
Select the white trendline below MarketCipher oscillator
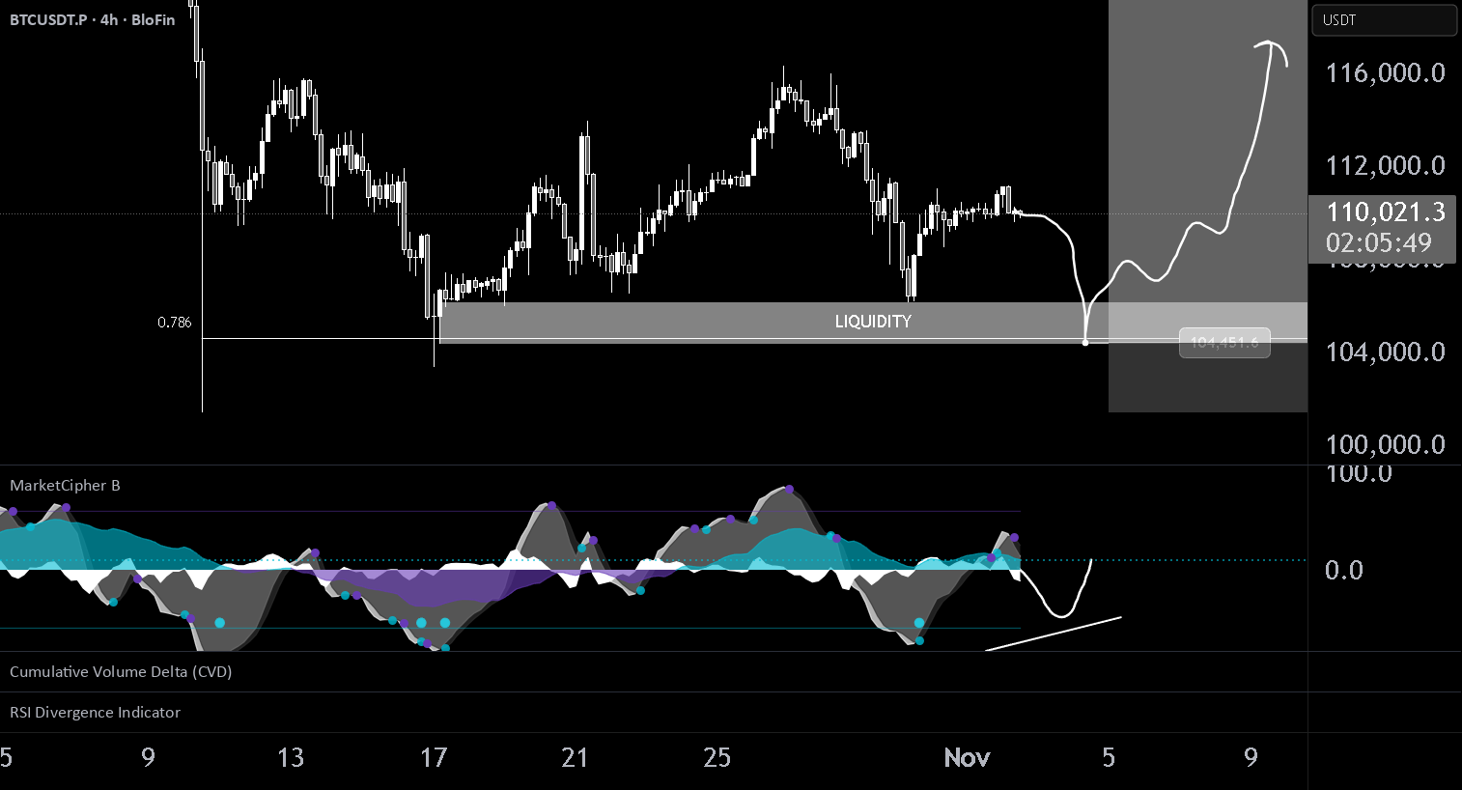[1054, 634]
